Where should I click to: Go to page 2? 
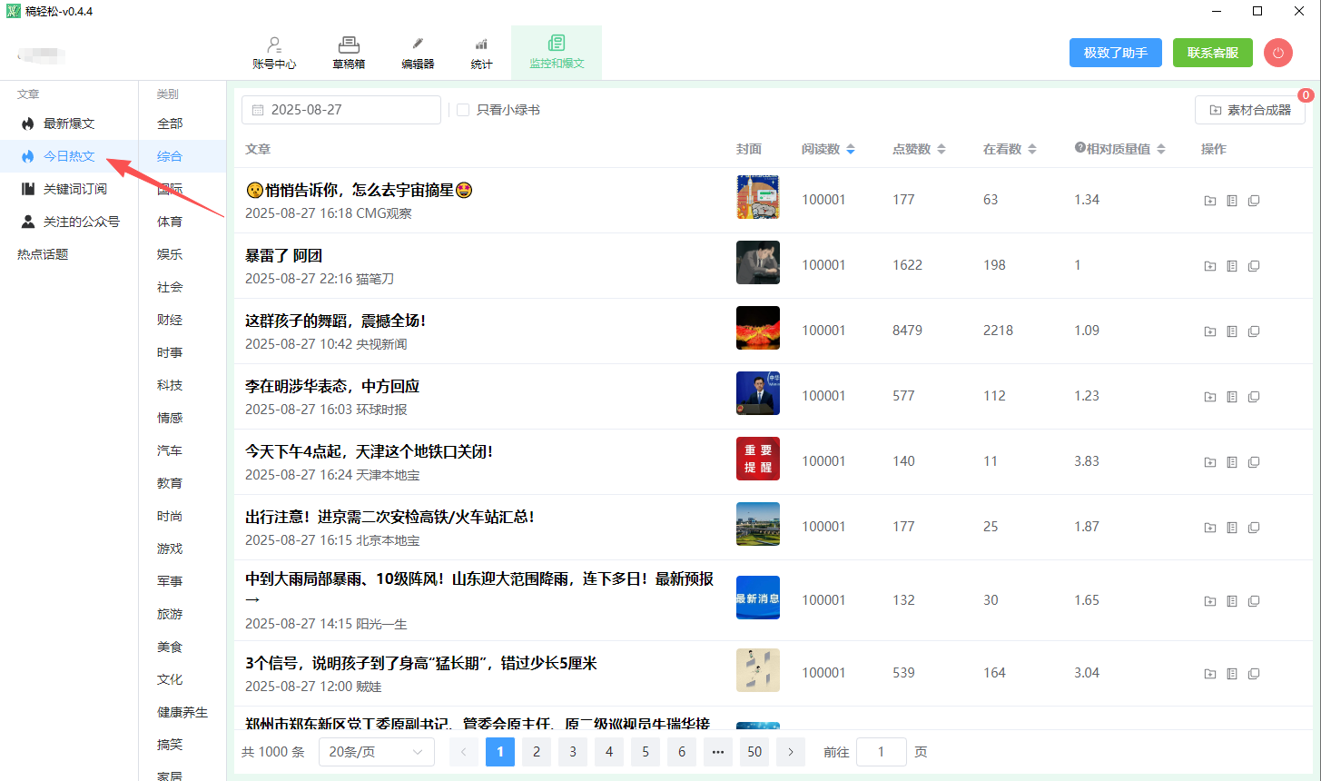[x=537, y=752]
